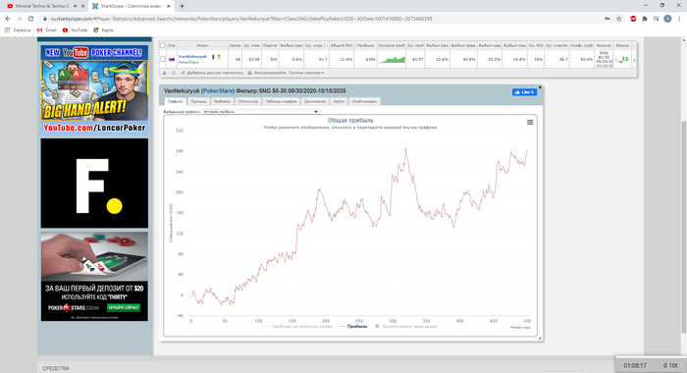Switch to the Графики tab

tap(176, 101)
